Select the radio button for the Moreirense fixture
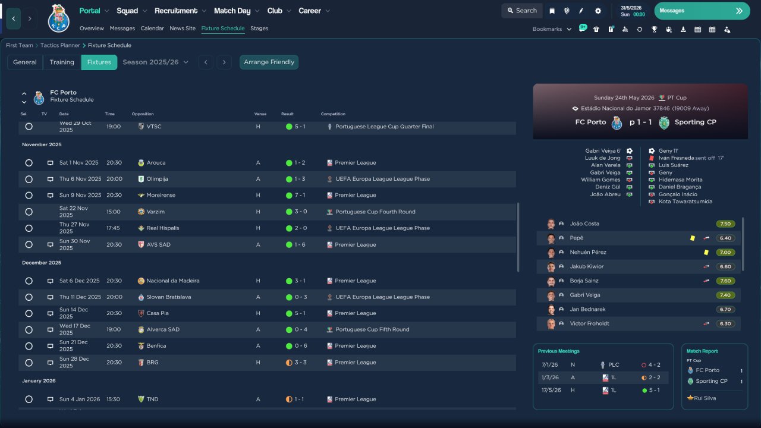The height and width of the screenshot is (428, 761). (x=29, y=195)
